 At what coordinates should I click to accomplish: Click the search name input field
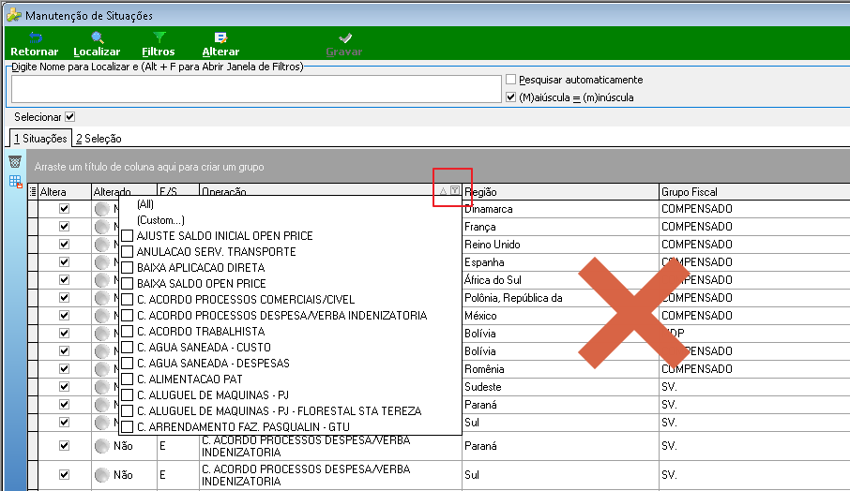(256, 89)
